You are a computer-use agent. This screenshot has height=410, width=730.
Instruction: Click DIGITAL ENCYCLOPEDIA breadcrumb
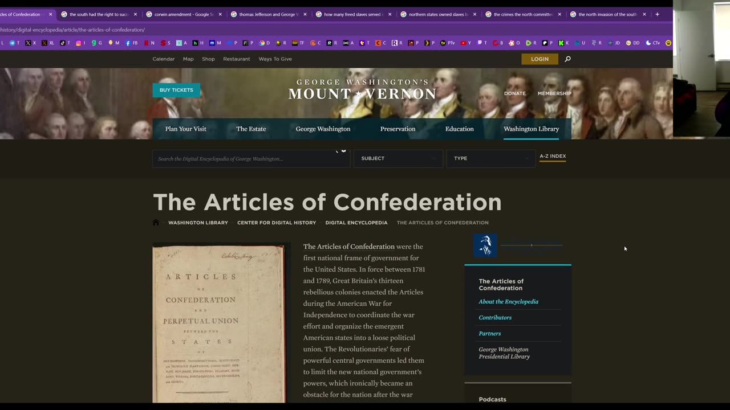[x=356, y=223]
